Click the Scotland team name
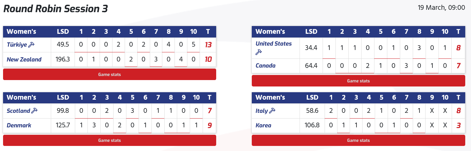The image size is (471, 151). (19, 111)
